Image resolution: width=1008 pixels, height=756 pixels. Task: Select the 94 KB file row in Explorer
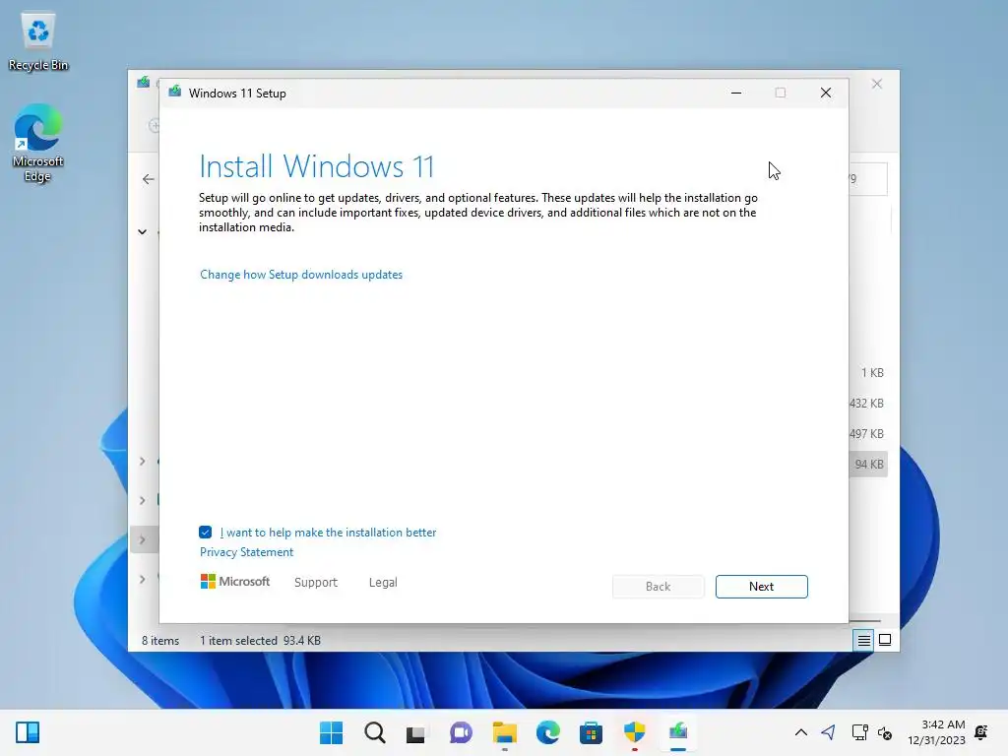click(x=869, y=465)
